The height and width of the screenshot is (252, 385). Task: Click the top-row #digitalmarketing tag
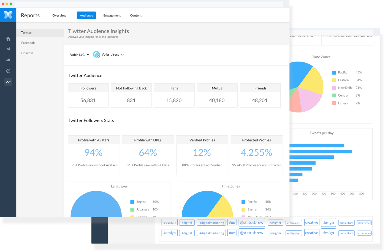pos(212,223)
